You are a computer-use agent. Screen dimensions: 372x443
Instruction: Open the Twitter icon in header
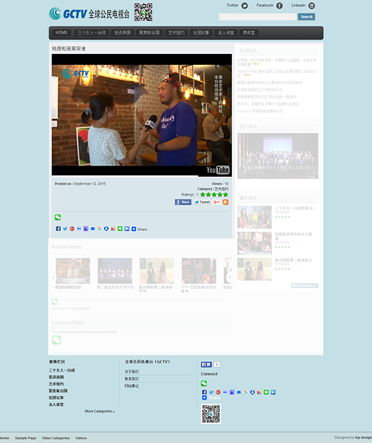[x=245, y=5]
